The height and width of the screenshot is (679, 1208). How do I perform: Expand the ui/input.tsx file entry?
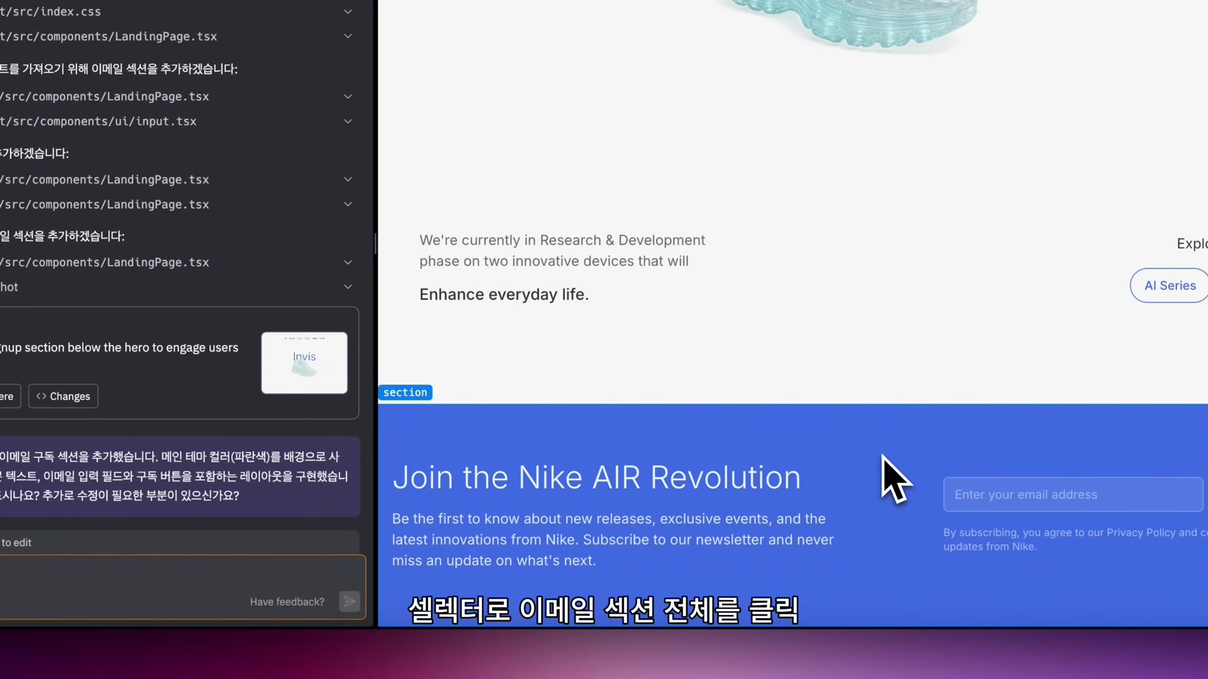[348, 121]
